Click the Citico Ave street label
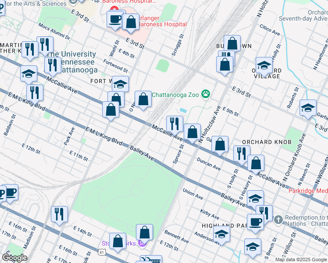328x263 pixels. [x=269, y=30]
